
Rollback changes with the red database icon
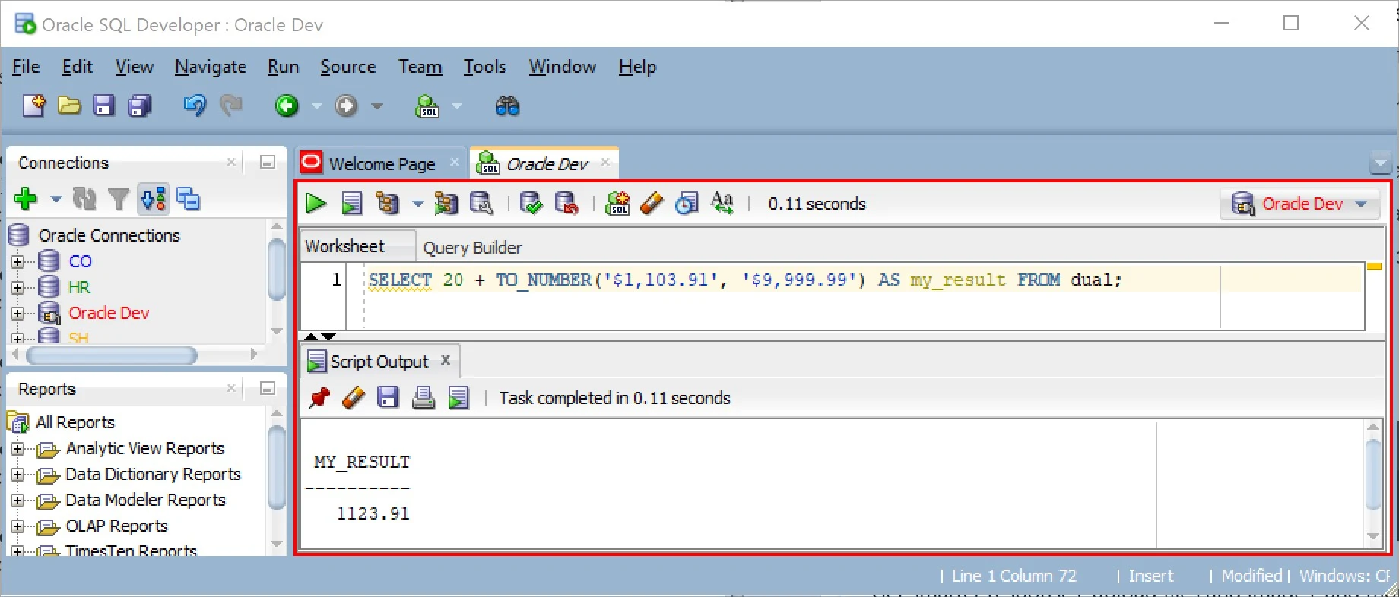567,204
